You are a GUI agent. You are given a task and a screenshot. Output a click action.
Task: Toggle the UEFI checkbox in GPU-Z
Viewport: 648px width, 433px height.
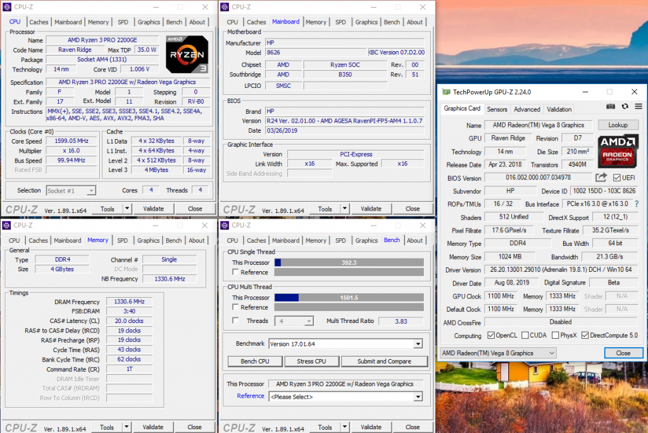[616, 178]
